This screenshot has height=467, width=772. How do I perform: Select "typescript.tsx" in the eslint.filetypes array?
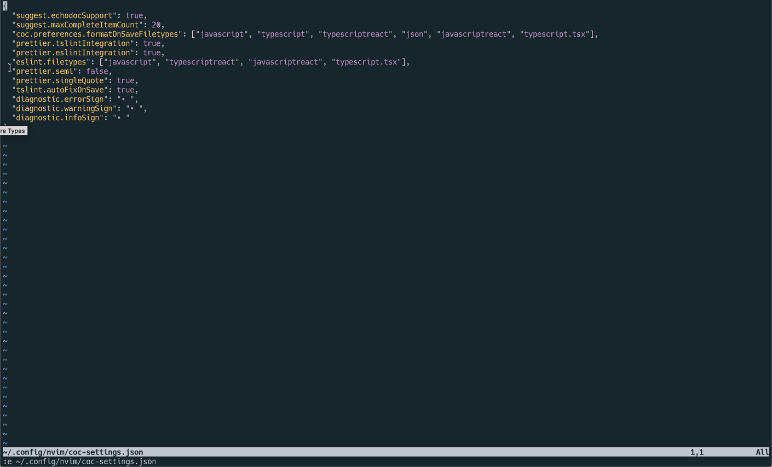pos(366,62)
